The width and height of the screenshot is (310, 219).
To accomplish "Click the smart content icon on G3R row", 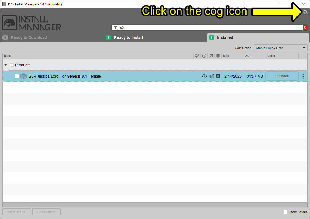I will (x=211, y=76).
